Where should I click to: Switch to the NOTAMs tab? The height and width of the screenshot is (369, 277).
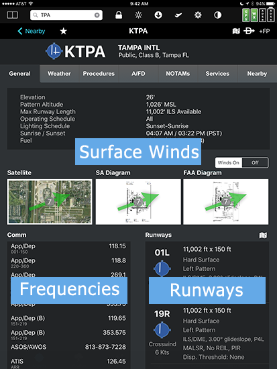[178, 74]
